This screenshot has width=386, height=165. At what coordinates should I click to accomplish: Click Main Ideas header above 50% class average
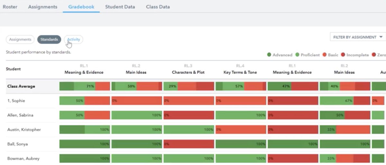pyautogui.click(x=136, y=69)
